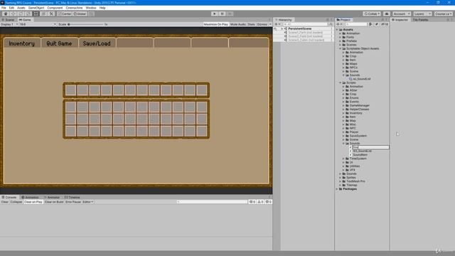Screen dimensions: 455x256
Task: Switch to the Tile Palette tab
Action: (x=420, y=20)
